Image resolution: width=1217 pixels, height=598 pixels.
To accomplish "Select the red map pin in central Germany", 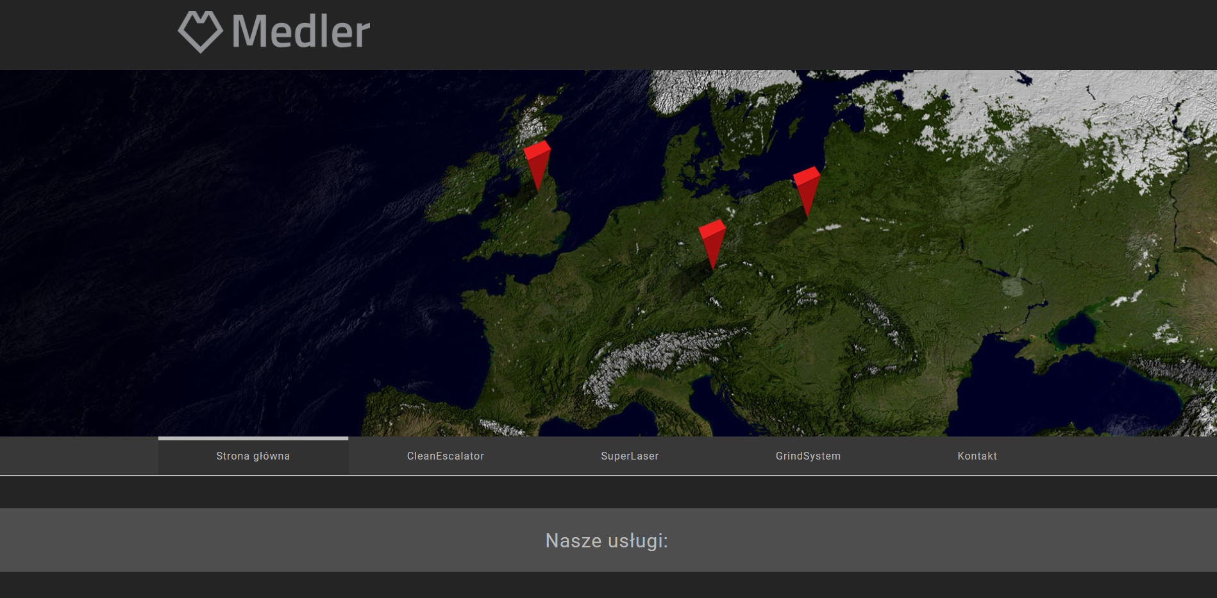I will pyautogui.click(x=712, y=241).
